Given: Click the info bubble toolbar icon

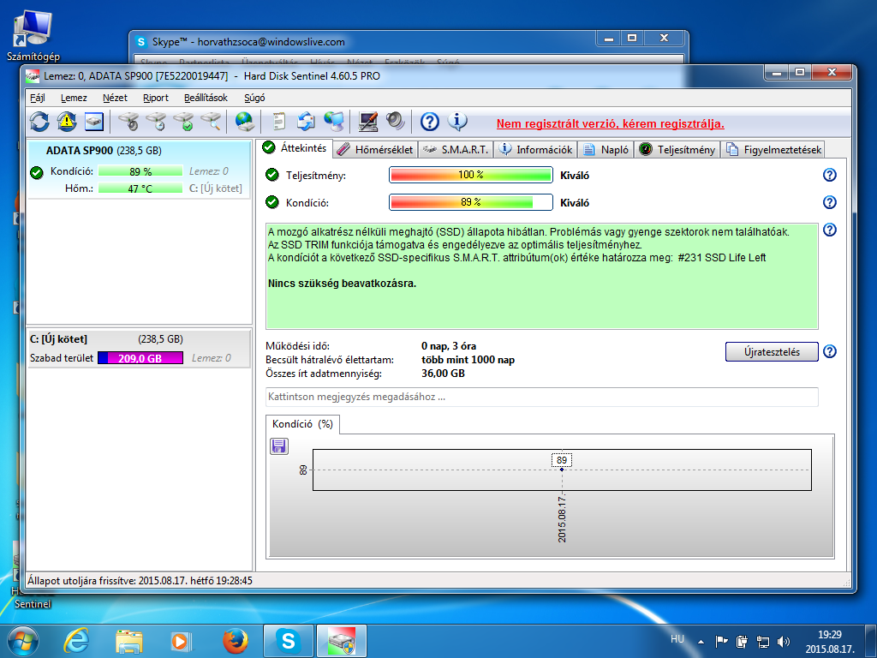Looking at the screenshot, I should (457, 122).
